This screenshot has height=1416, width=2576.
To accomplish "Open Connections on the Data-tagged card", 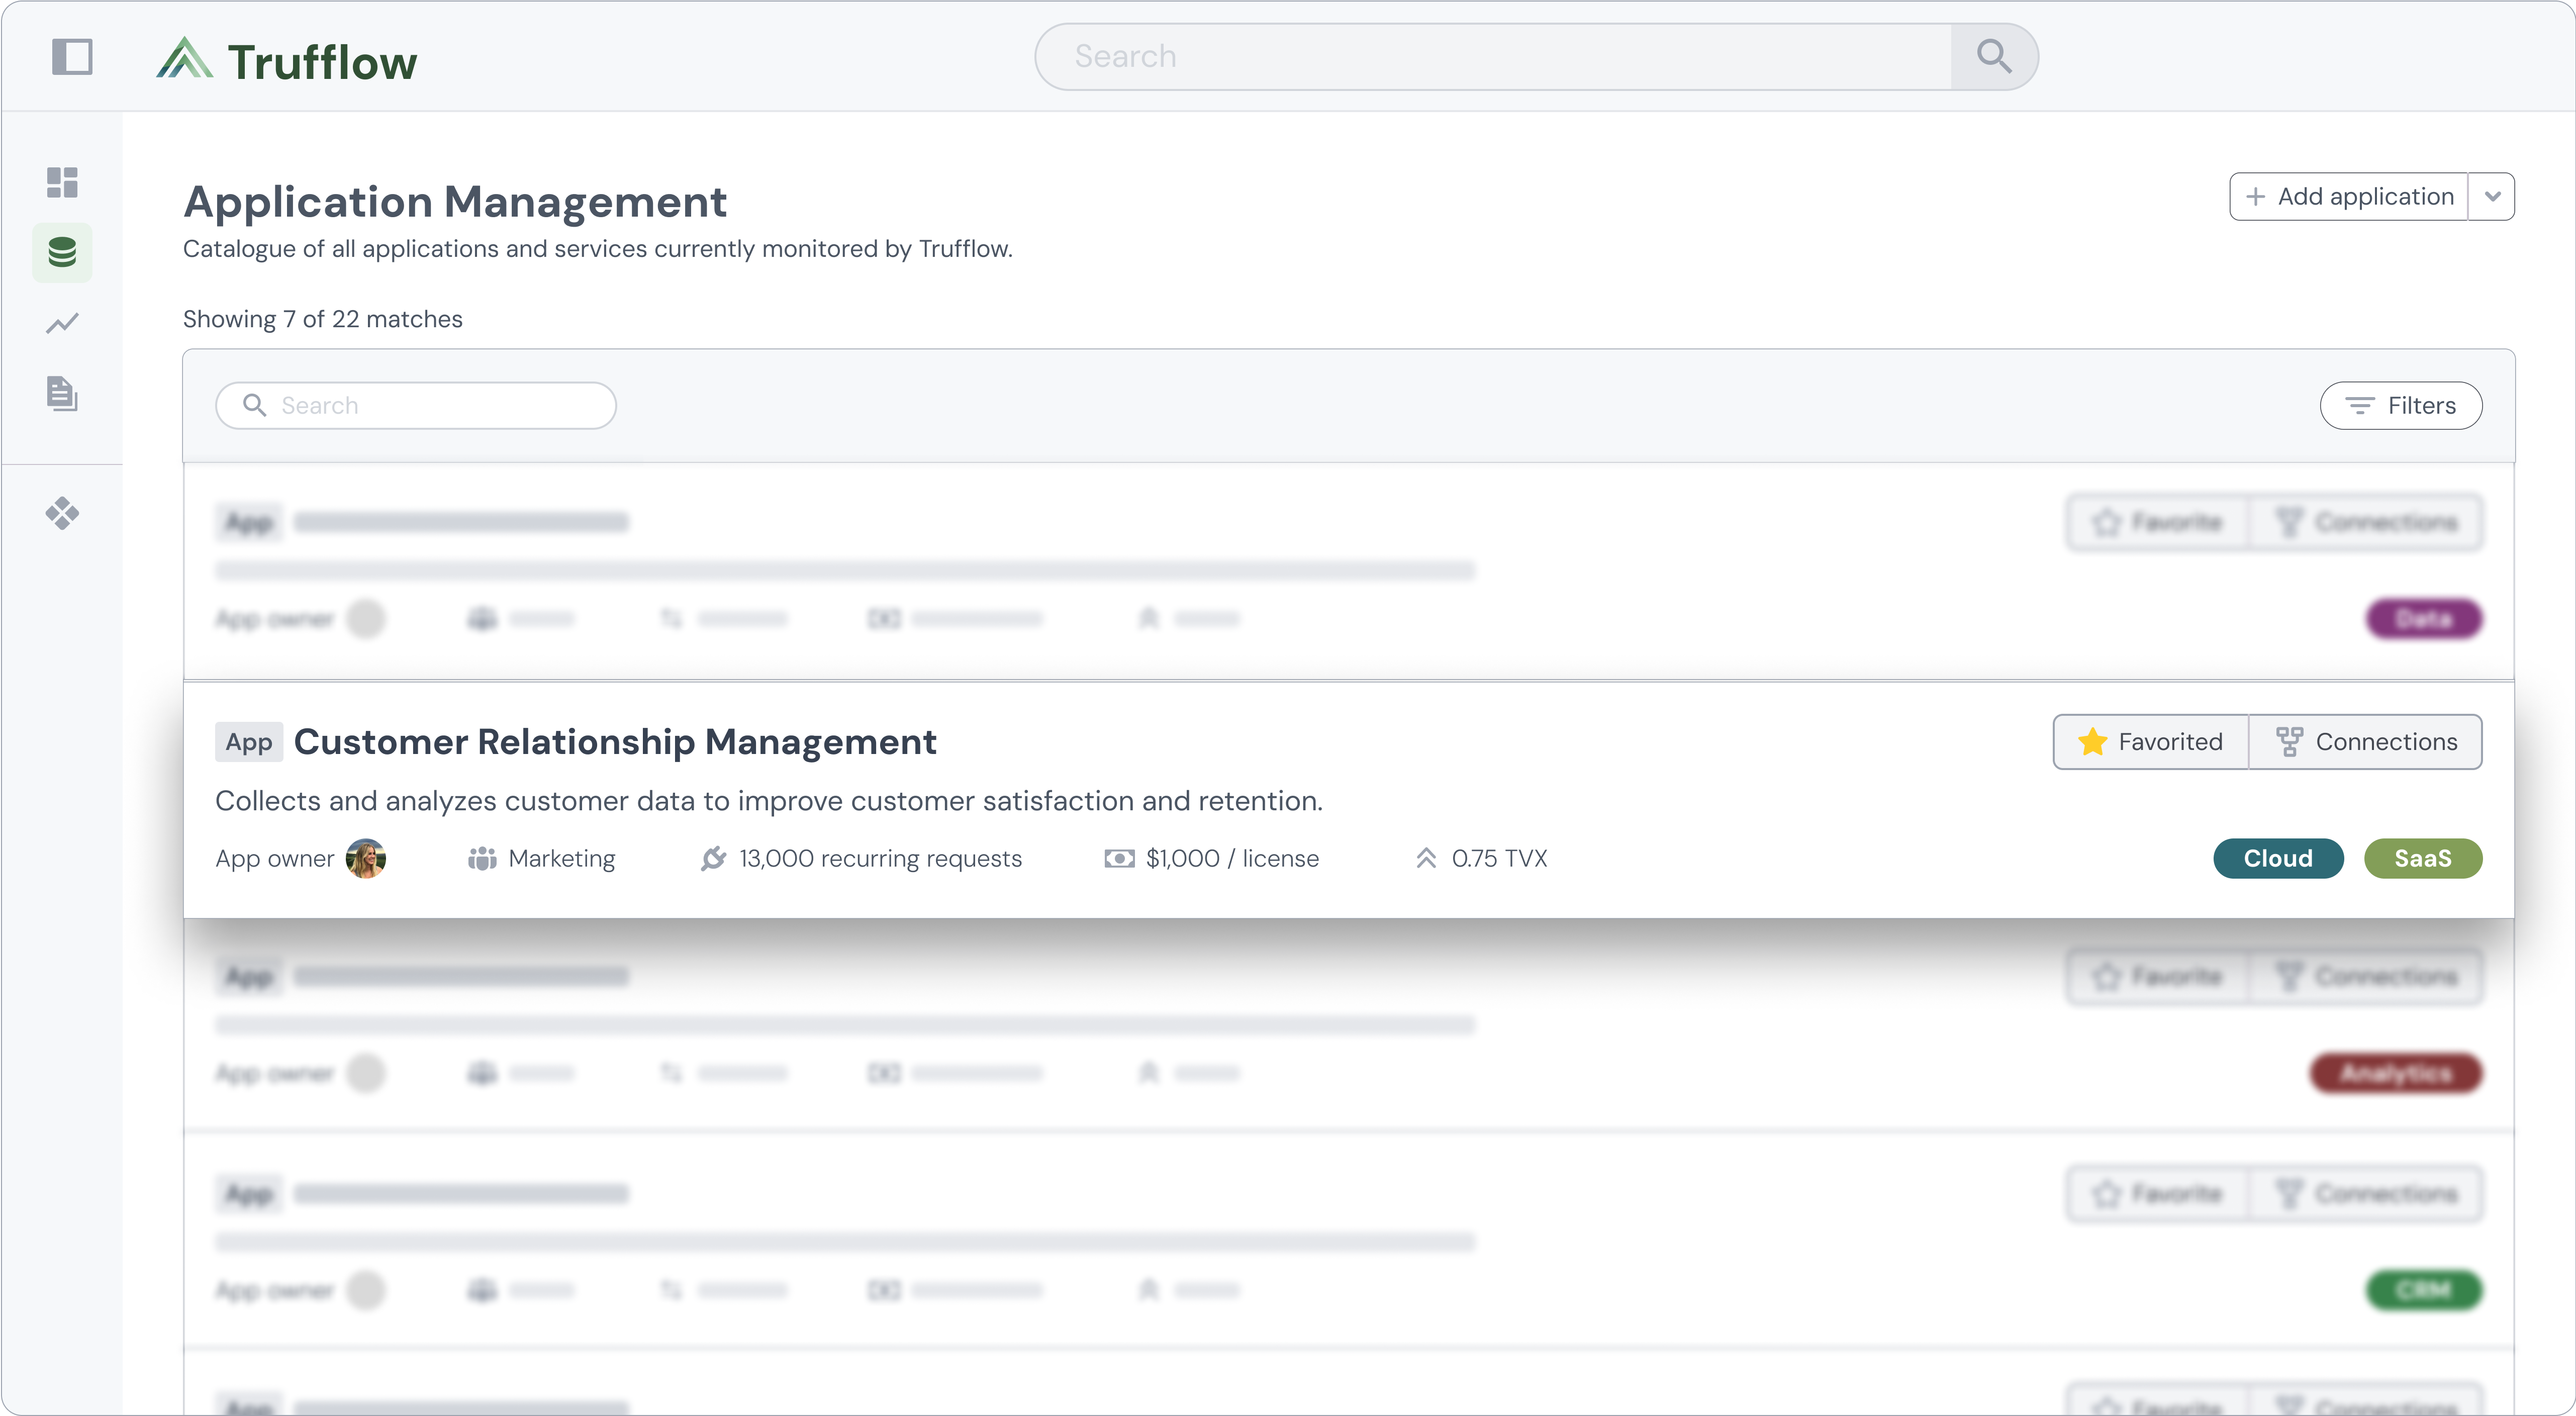I will [2365, 522].
